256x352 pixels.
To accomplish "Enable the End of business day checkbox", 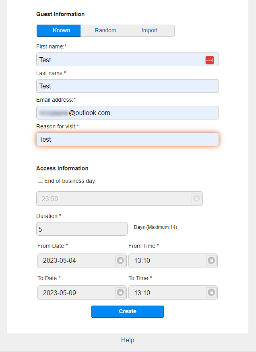I will point(40,180).
